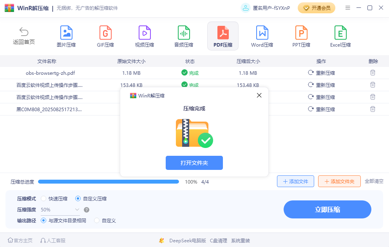Click 打开文件夹 in the completion dialog
The image size is (389, 247).
[x=194, y=163]
